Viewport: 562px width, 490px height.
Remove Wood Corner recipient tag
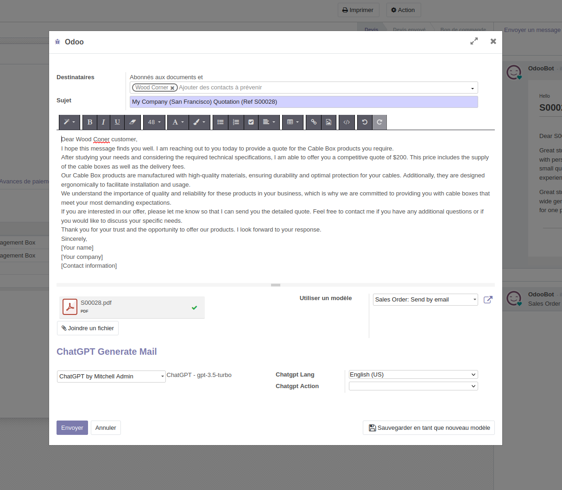coord(172,88)
